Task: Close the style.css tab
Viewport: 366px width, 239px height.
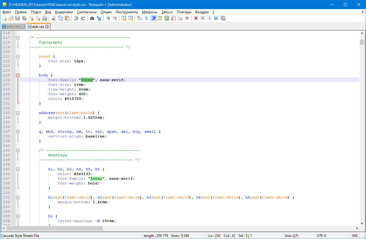Action: pyautogui.click(x=47, y=27)
